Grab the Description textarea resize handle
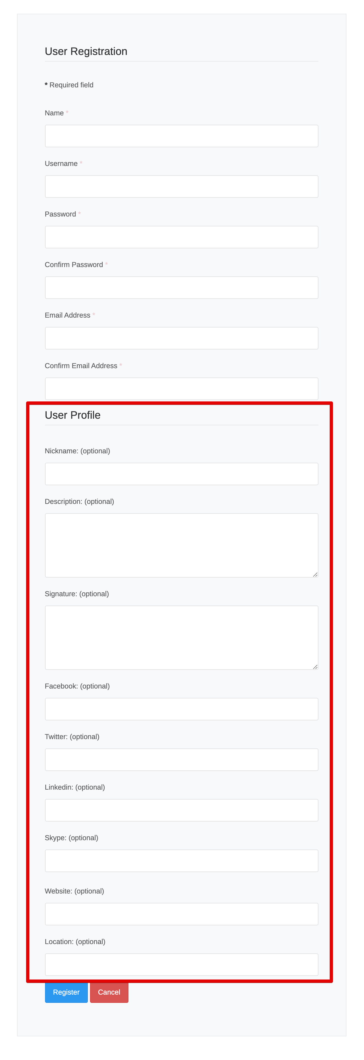Screen dimensions: 364x1060 (x=315, y=575)
